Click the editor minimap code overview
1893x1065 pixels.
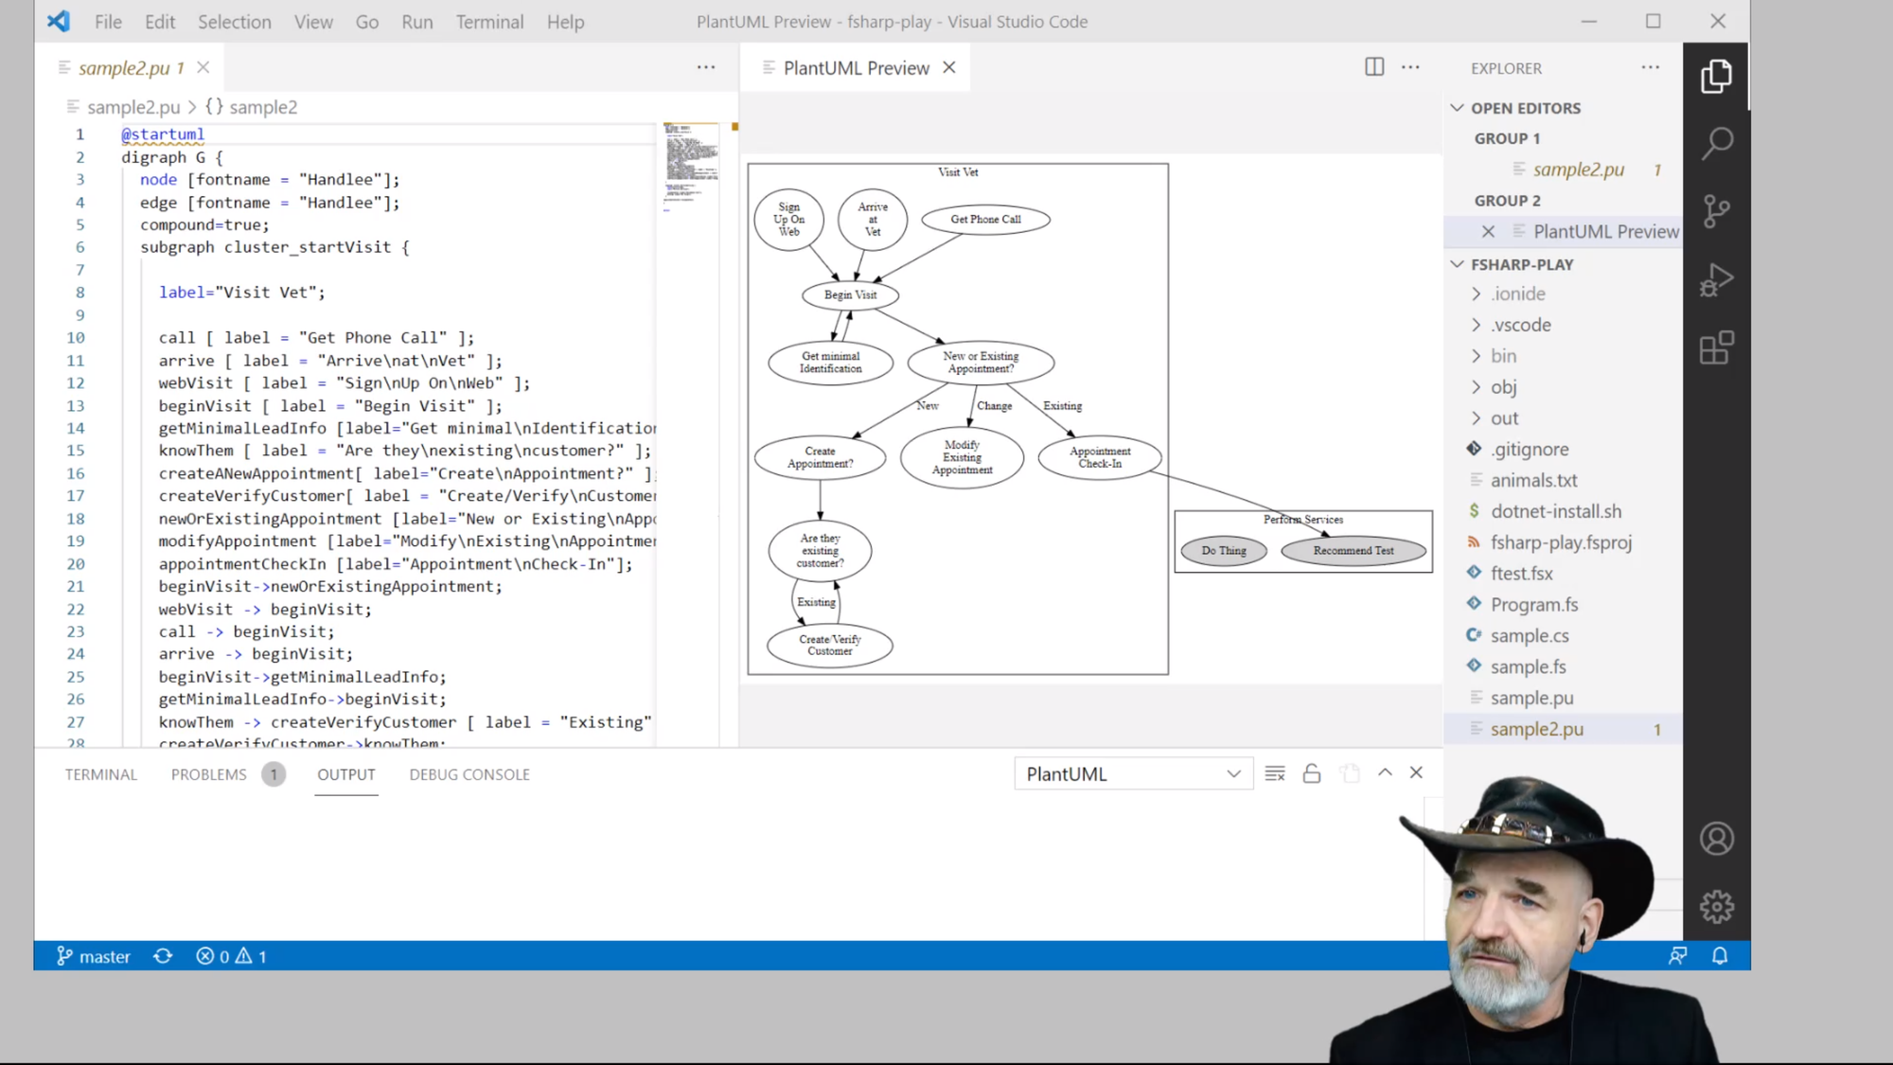click(x=691, y=166)
